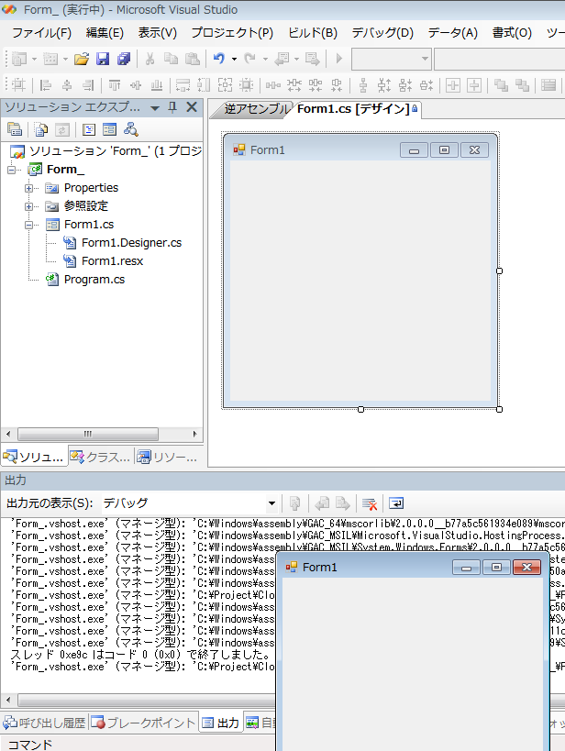This screenshot has width=565, height=751.
Task: Click the Size to Grid icon
Action: 247,85
